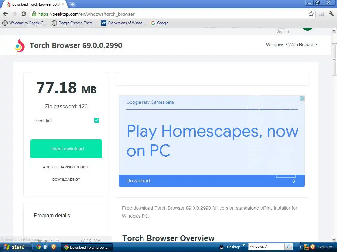Reload the page with the refresh icon
This screenshot has height=252, width=337.
pyautogui.click(x=24, y=14)
